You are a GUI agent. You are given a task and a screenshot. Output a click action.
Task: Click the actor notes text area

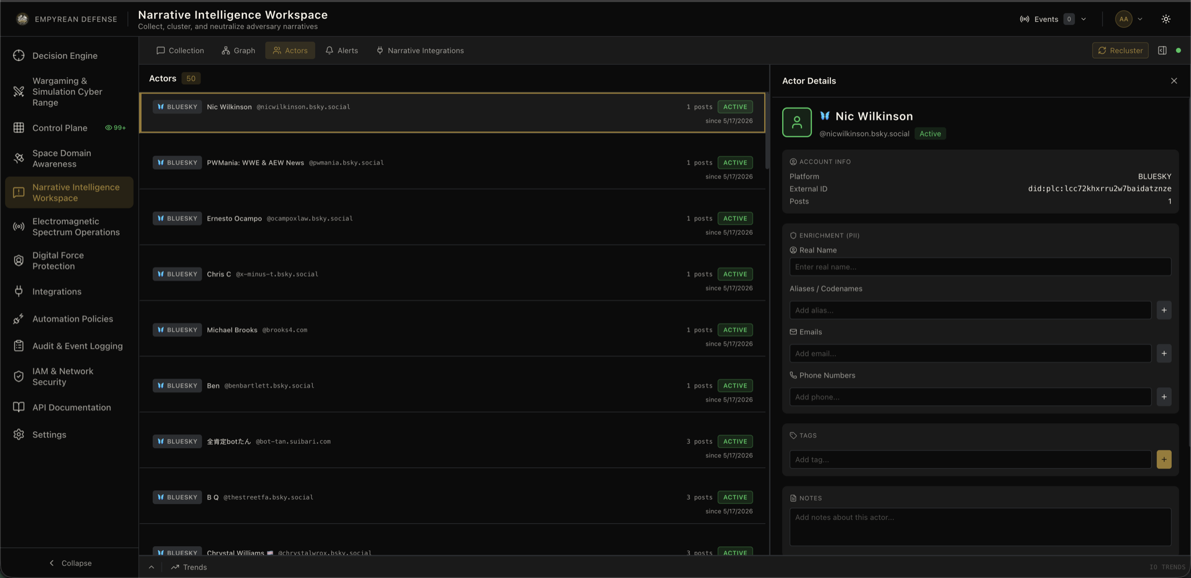click(x=980, y=527)
